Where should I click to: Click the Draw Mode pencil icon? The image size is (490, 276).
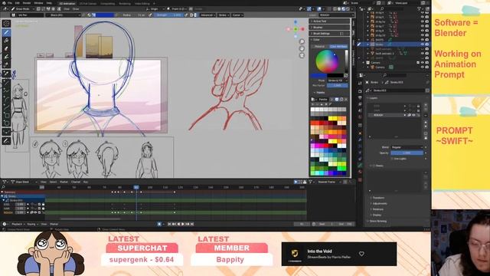(x=13, y=9)
